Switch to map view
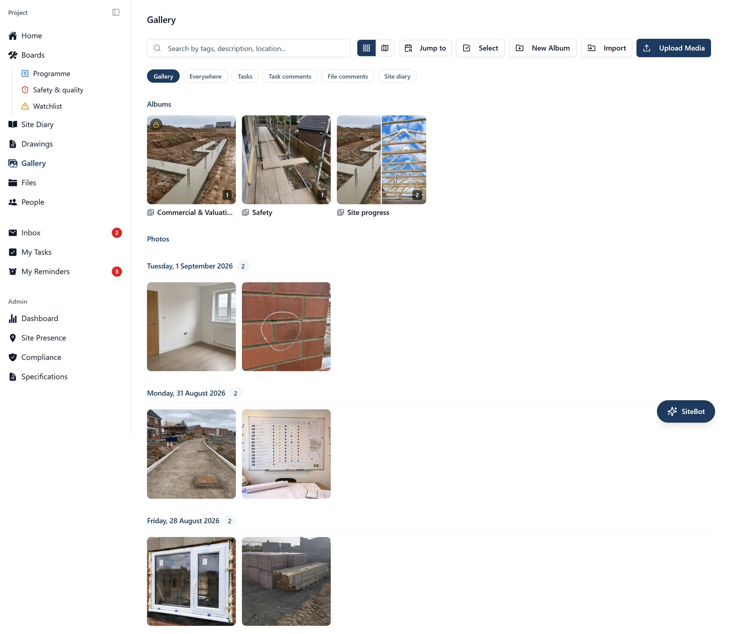This screenshot has height=634, width=735. coord(385,48)
